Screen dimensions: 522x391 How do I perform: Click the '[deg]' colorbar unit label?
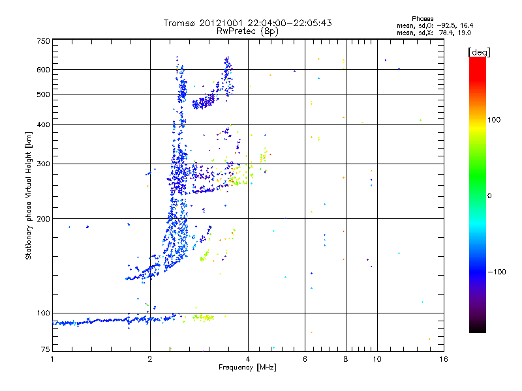pos(479,52)
